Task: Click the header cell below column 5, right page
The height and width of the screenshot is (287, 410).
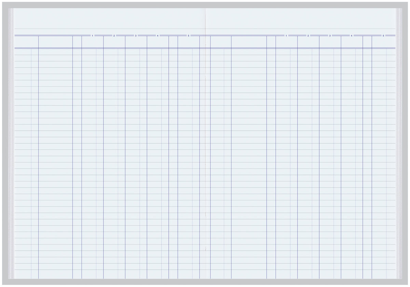Action: tap(383, 42)
